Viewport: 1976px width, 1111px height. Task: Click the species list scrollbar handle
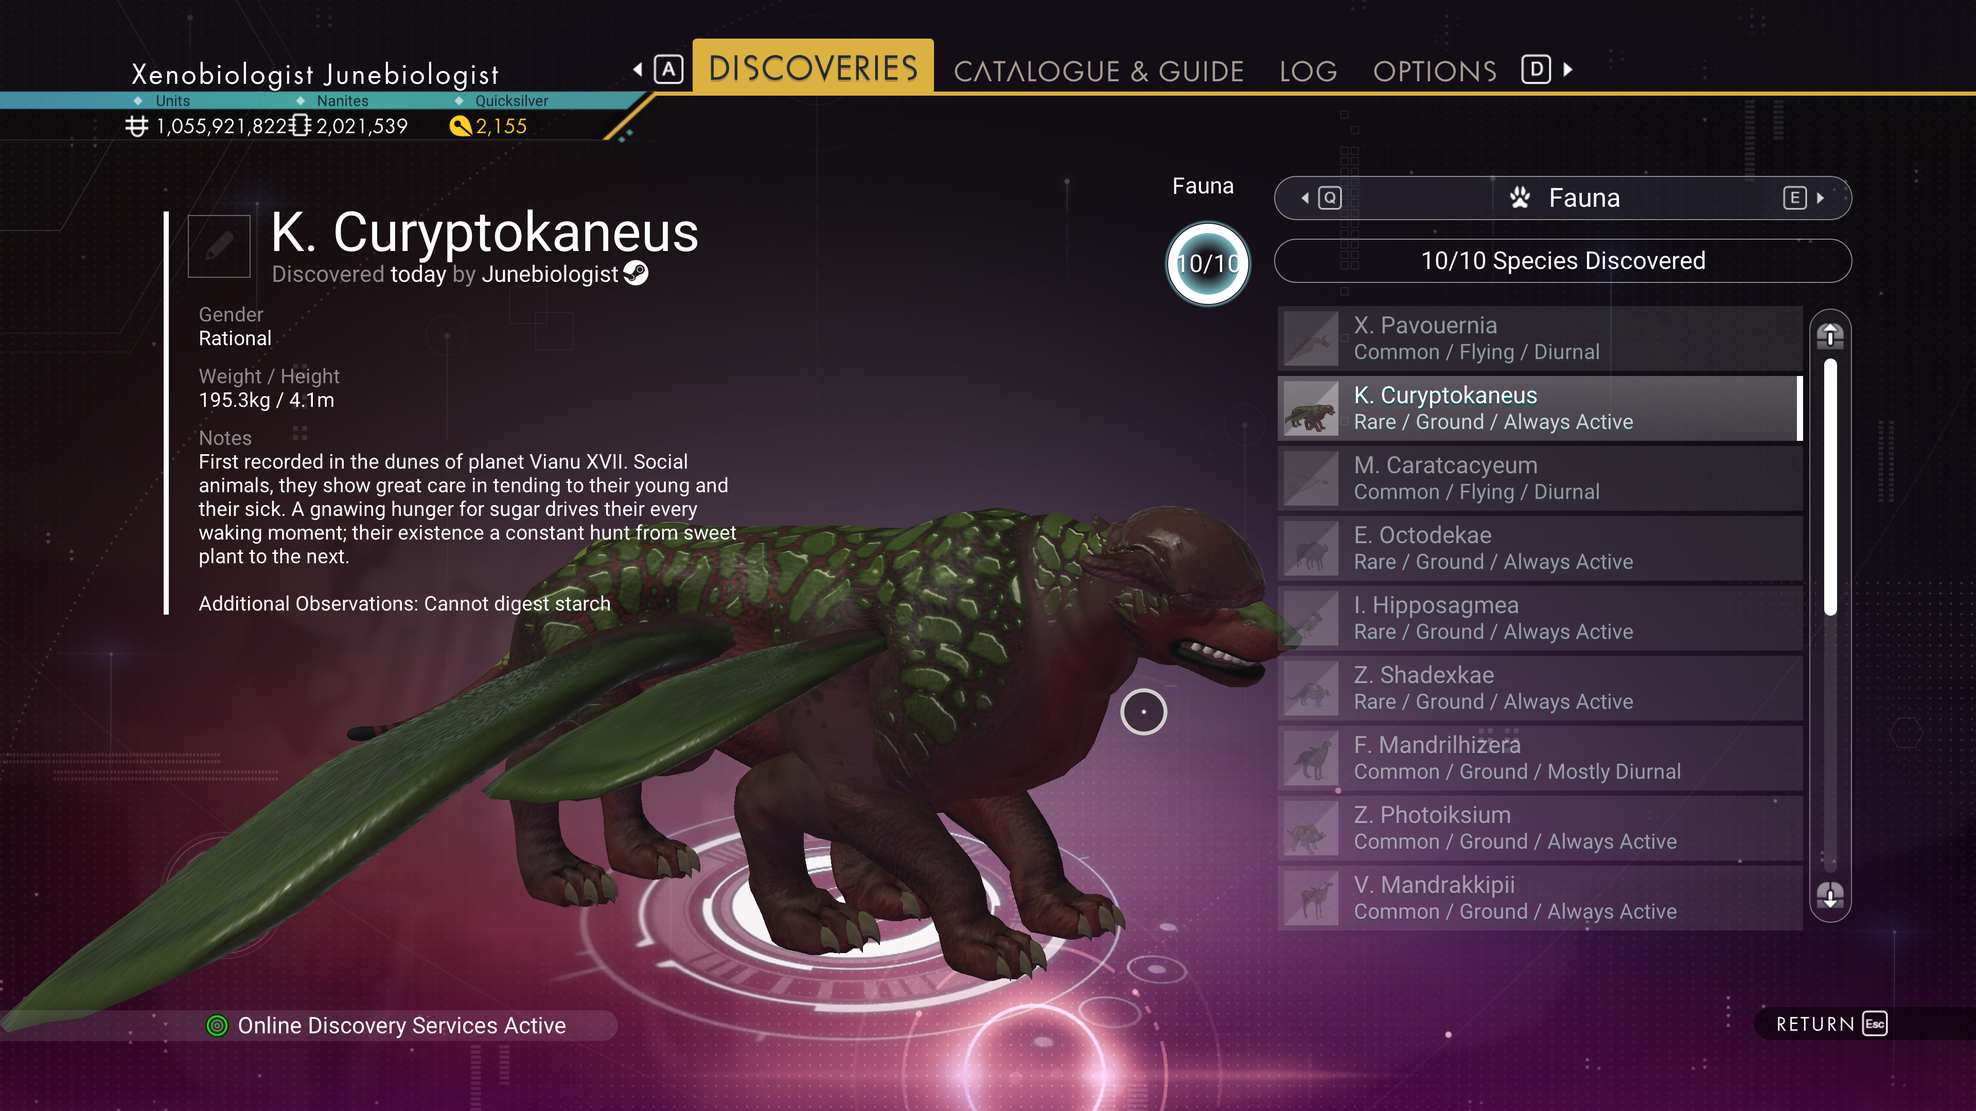pyautogui.click(x=1830, y=487)
